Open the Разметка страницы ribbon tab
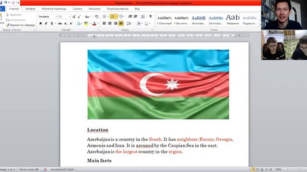 point(54,9)
